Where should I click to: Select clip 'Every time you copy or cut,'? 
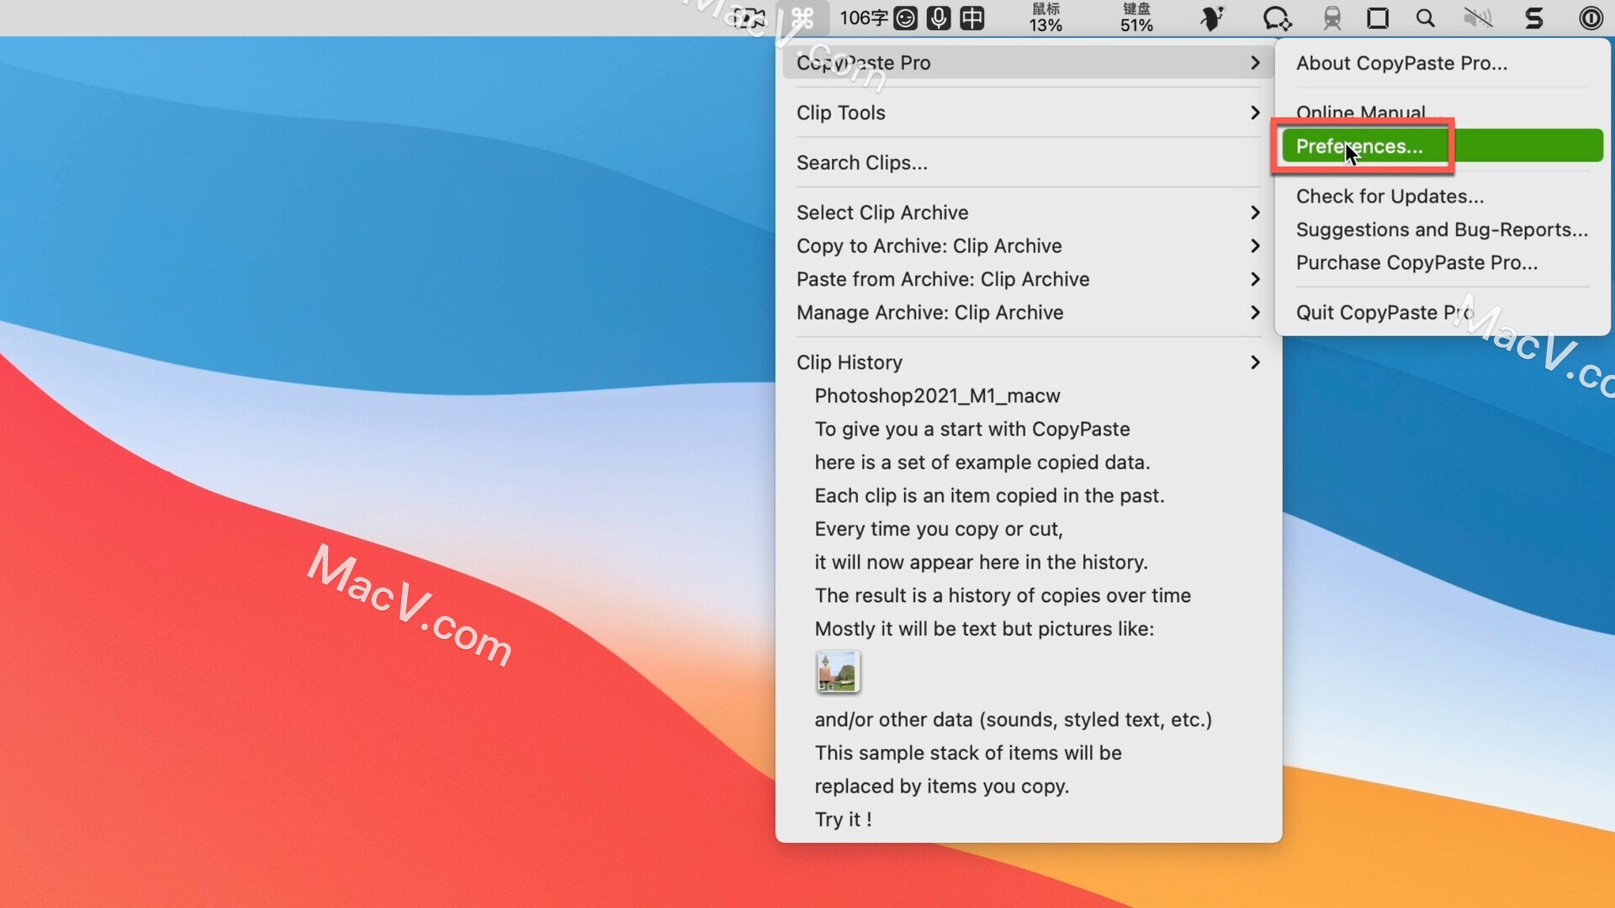(1028, 529)
